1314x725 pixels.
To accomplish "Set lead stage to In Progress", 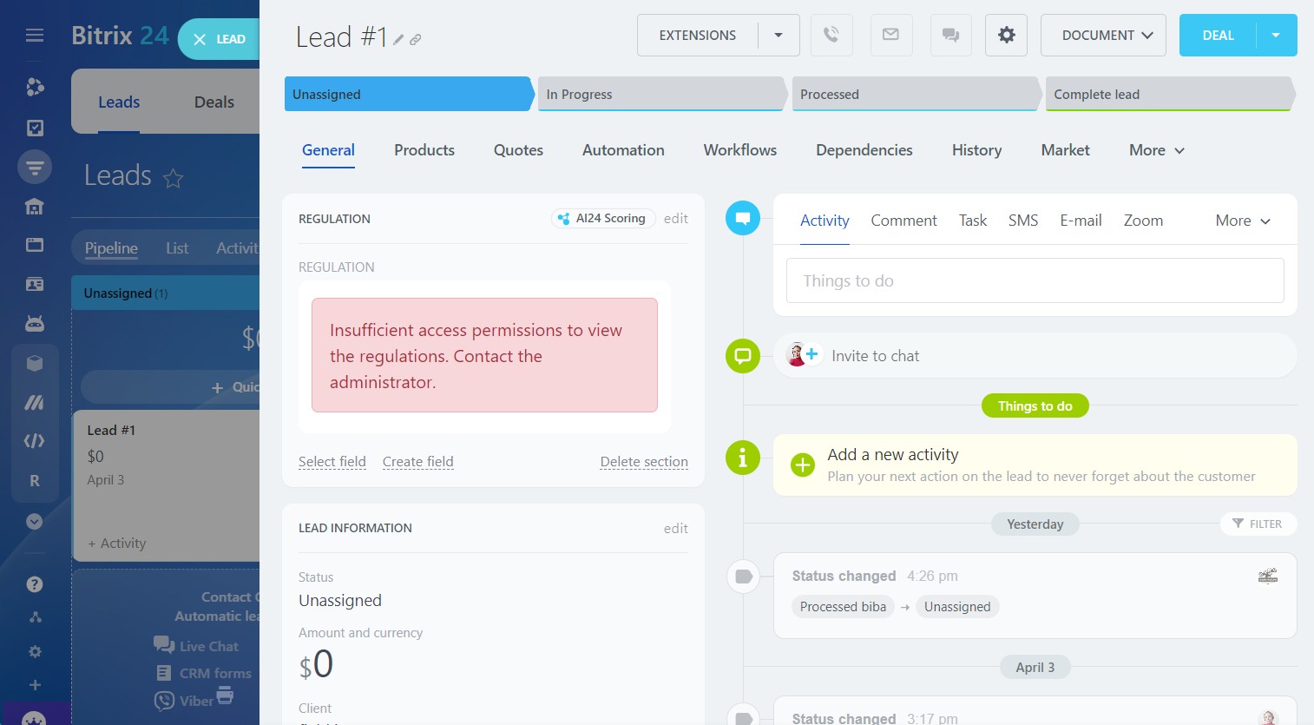I will tap(660, 95).
